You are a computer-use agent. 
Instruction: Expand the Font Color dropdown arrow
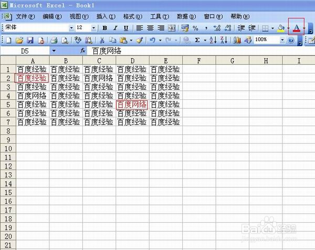click(304, 28)
